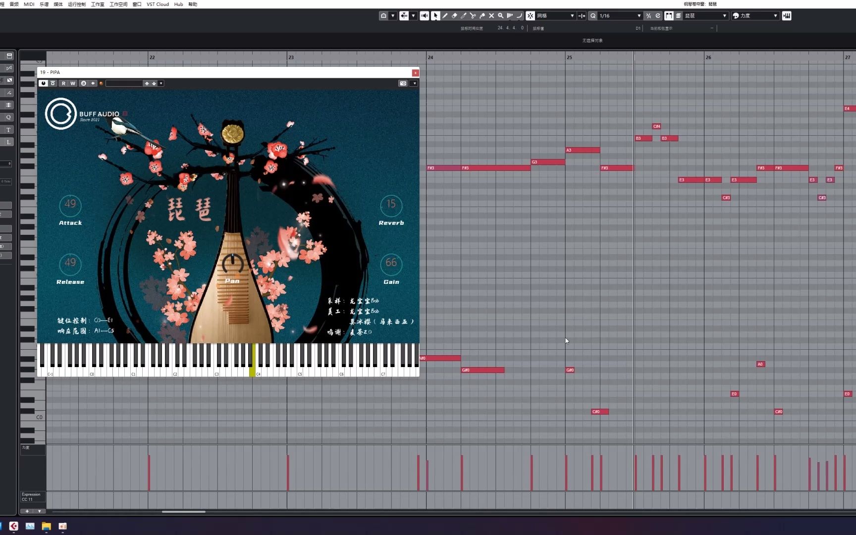Open the snap type 网格 dropdown
The height and width of the screenshot is (535, 856).
click(x=555, y=16)
